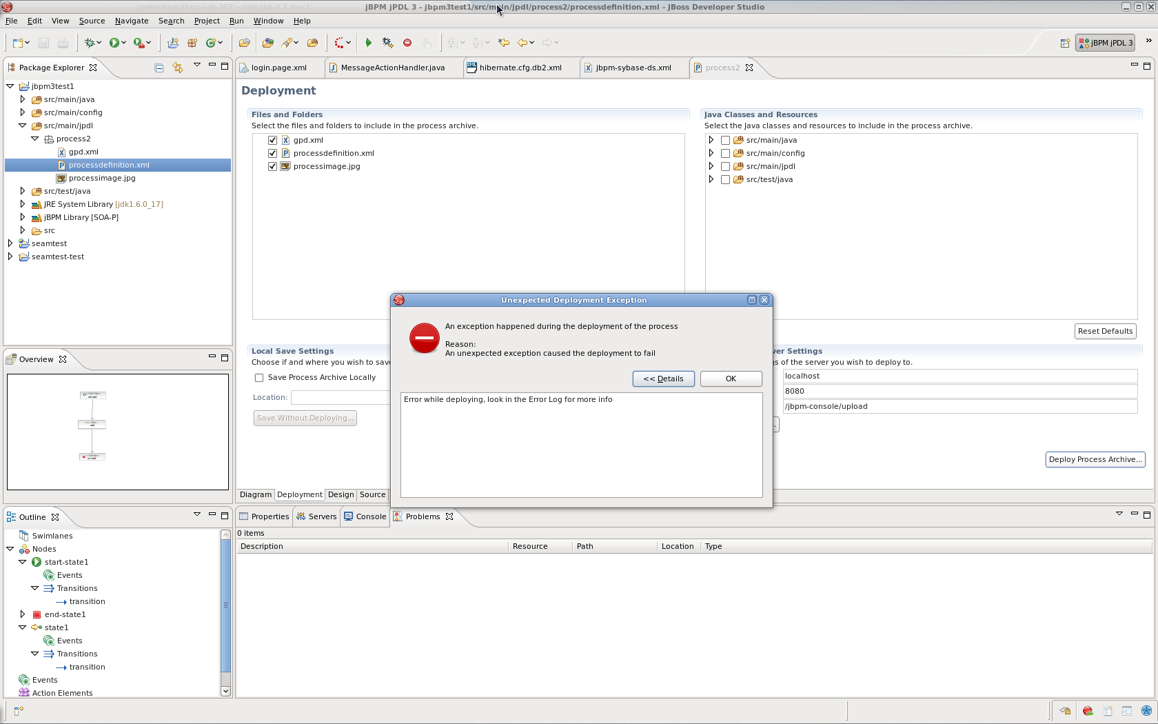
Task: Check the src/main/java resources checkbox
Action: pos(725,140)
